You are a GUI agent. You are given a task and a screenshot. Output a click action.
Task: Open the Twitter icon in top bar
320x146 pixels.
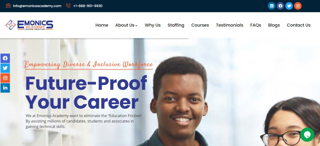289,6
